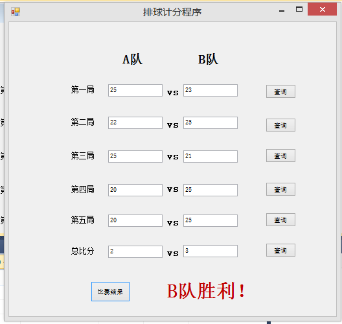The width and height of the screenshot is (342, 324).
Task: Click the A队 column header
Action: (x=132, y=59)
